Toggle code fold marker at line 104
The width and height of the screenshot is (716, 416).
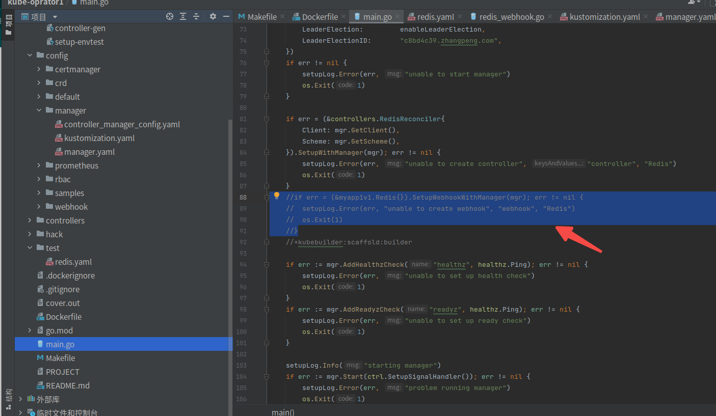[267, 377]
